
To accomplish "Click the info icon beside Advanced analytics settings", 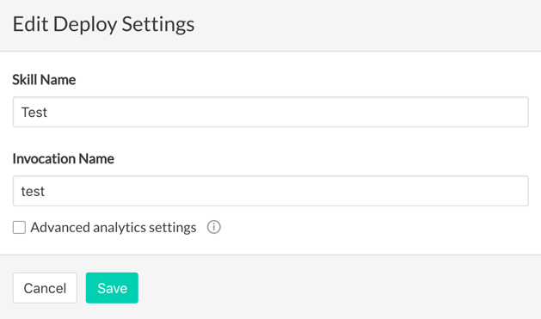I will pyautogui.click(x=213, y=227).
